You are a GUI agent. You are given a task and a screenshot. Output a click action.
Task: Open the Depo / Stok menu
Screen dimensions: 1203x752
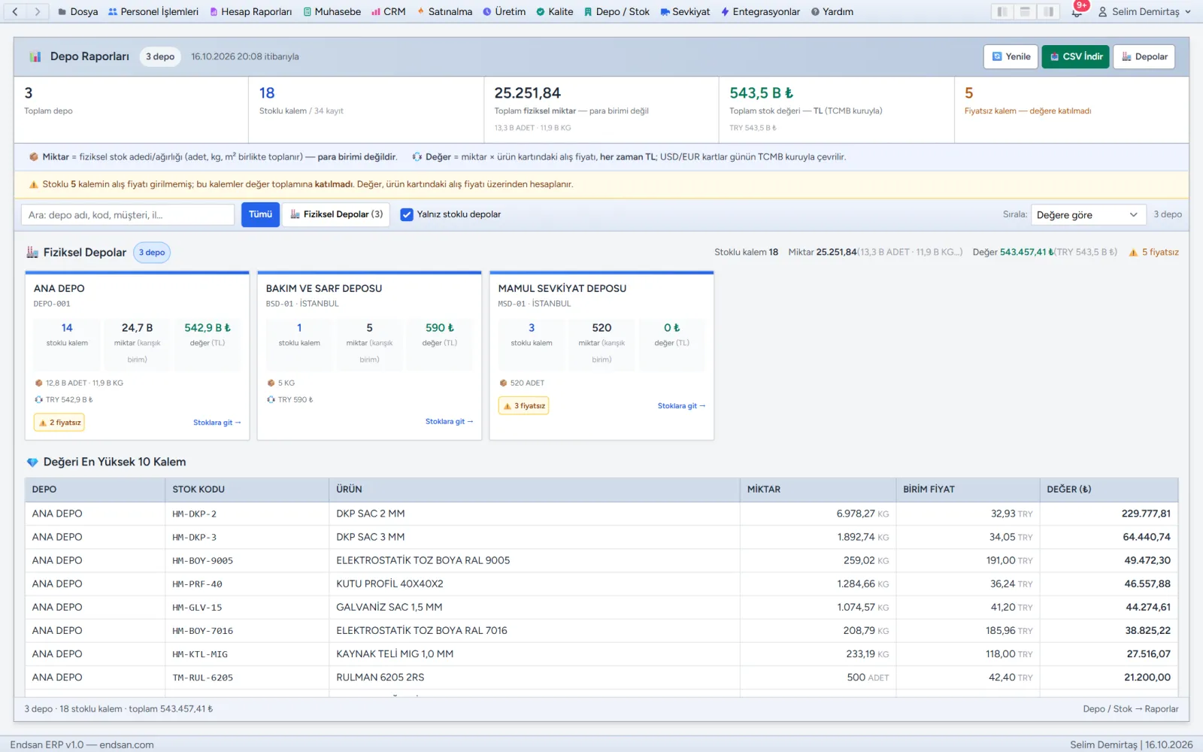(x=617, y=12)
